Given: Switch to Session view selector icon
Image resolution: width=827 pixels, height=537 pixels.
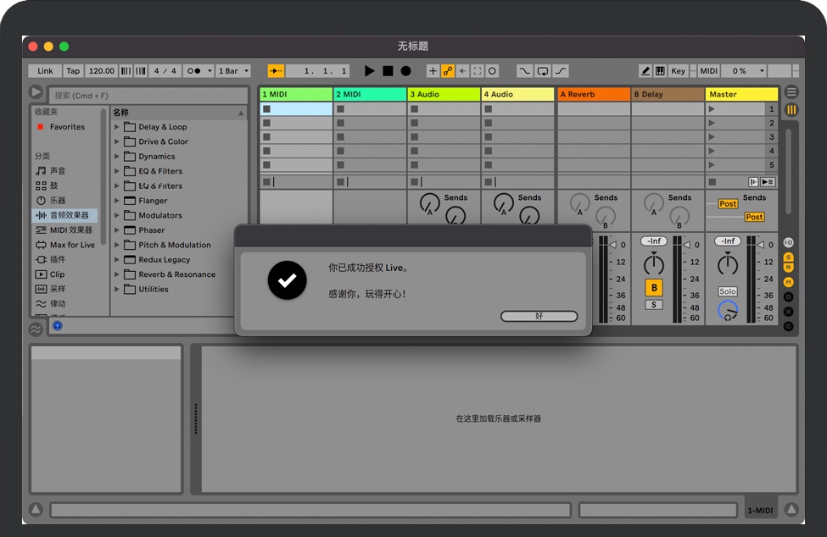Looking at the screenshot, I should [791, 109].
